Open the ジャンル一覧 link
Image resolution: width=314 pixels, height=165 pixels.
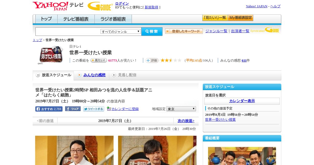click(x=216, y=31)
